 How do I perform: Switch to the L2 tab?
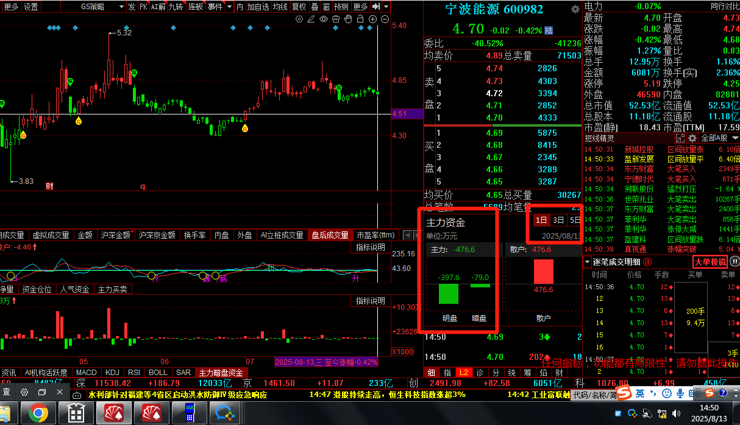(464, 372)
